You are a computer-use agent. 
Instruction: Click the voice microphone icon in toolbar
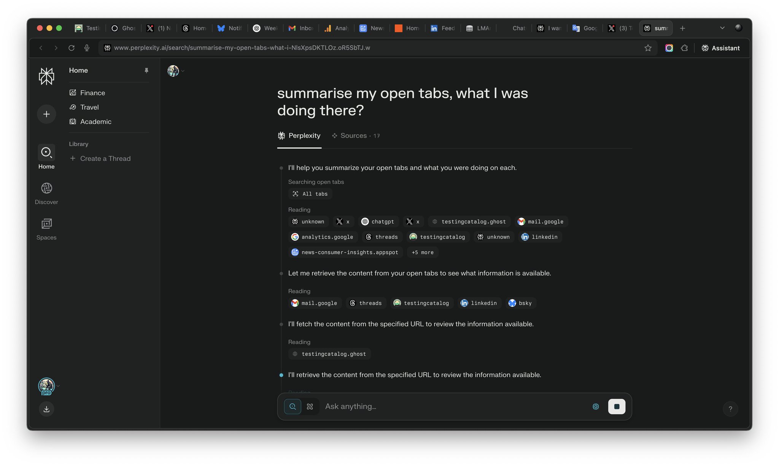tap(87, 48)
